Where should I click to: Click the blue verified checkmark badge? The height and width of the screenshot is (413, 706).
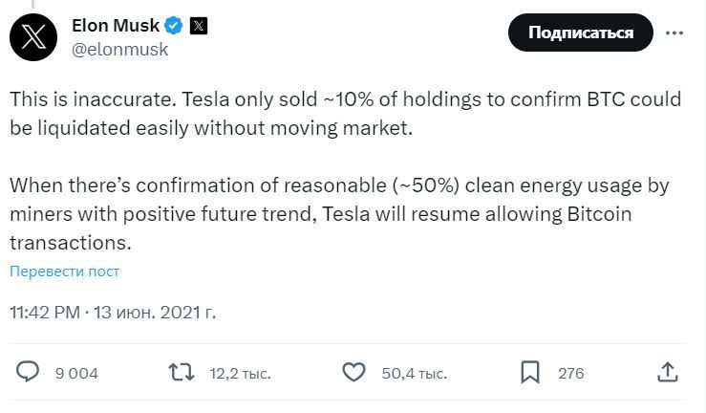173,26
